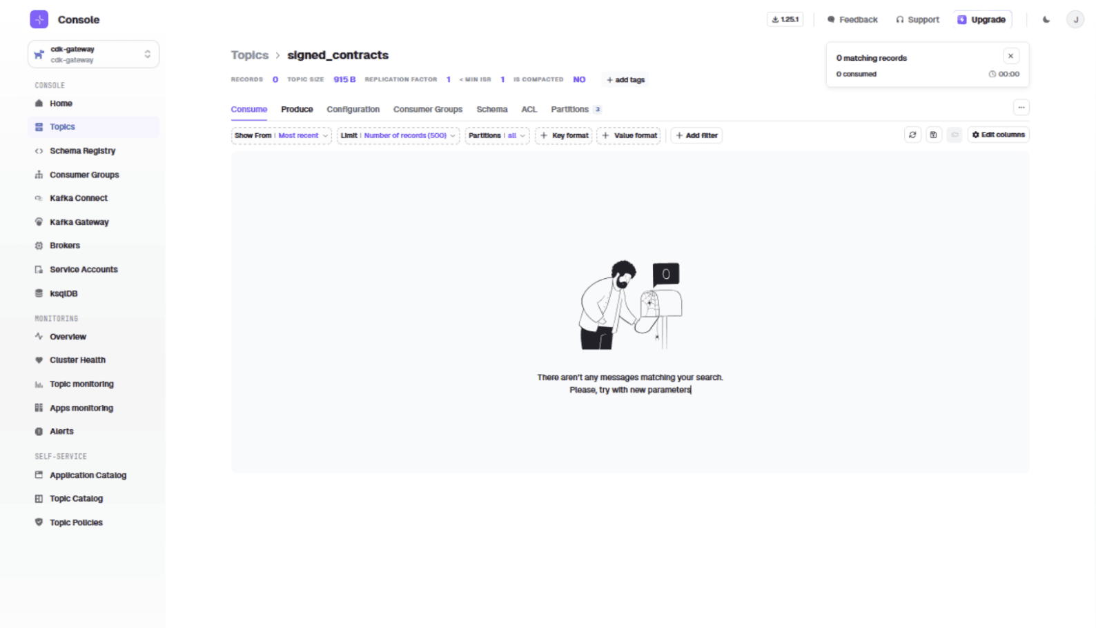Click the Topics breadcrumb link
This screenshot has height=628, width=1096.
click(x=249, y=55)
